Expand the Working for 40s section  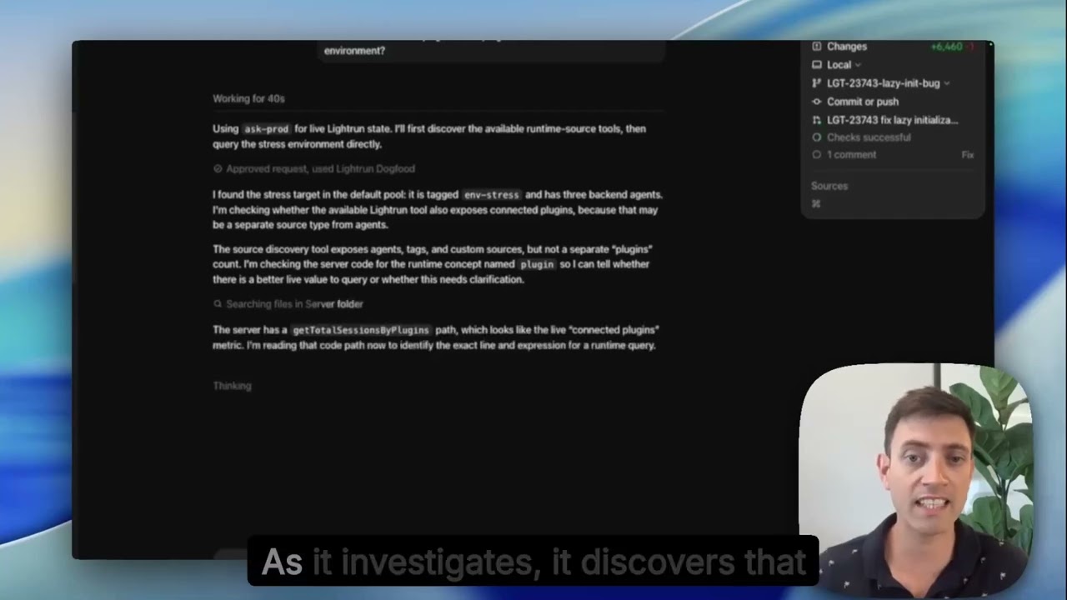[248, 98]
